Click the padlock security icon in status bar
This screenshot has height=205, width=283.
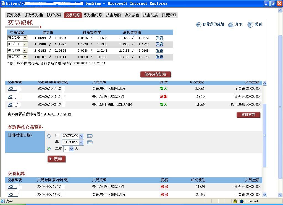[235, 201]
